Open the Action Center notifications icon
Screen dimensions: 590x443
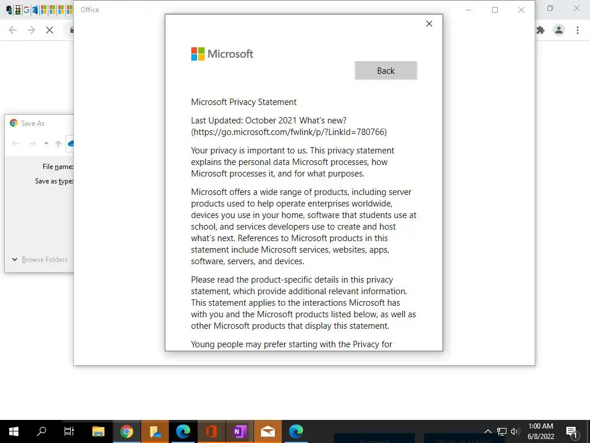click(x=572, y=431)
